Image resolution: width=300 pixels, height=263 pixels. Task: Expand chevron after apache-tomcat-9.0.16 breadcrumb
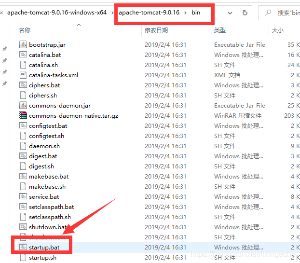(x=185, y=13)
